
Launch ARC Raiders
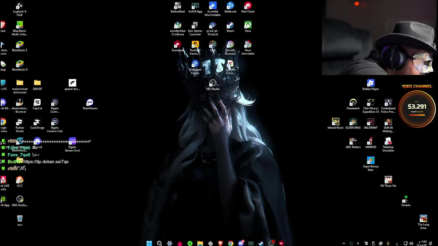click(353, 143)
